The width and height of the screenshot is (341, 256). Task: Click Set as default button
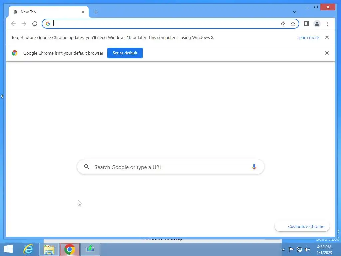(125, 53)
